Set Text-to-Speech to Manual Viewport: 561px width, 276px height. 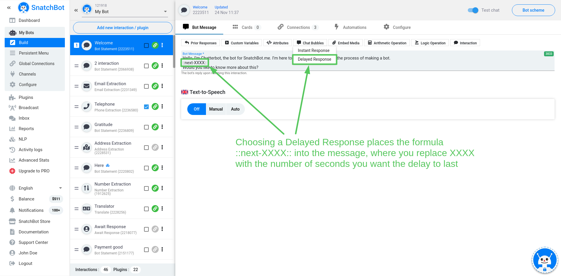point(216,109)
